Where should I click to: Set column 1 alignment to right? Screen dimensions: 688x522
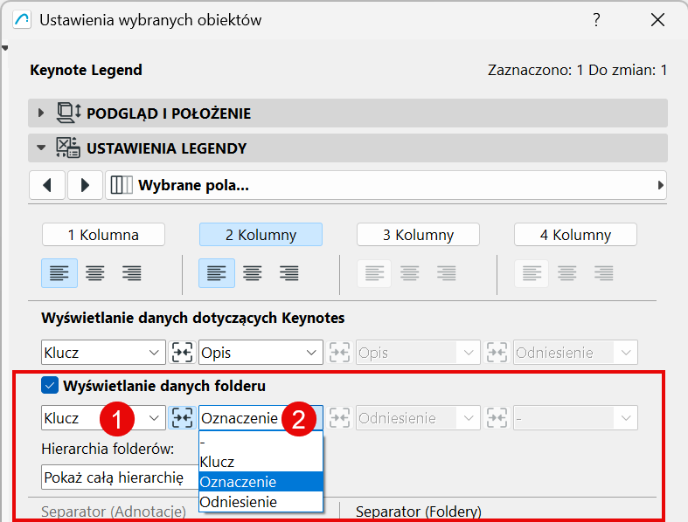132,273
